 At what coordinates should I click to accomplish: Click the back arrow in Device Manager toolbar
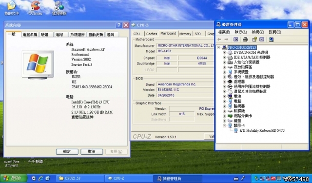219,40
